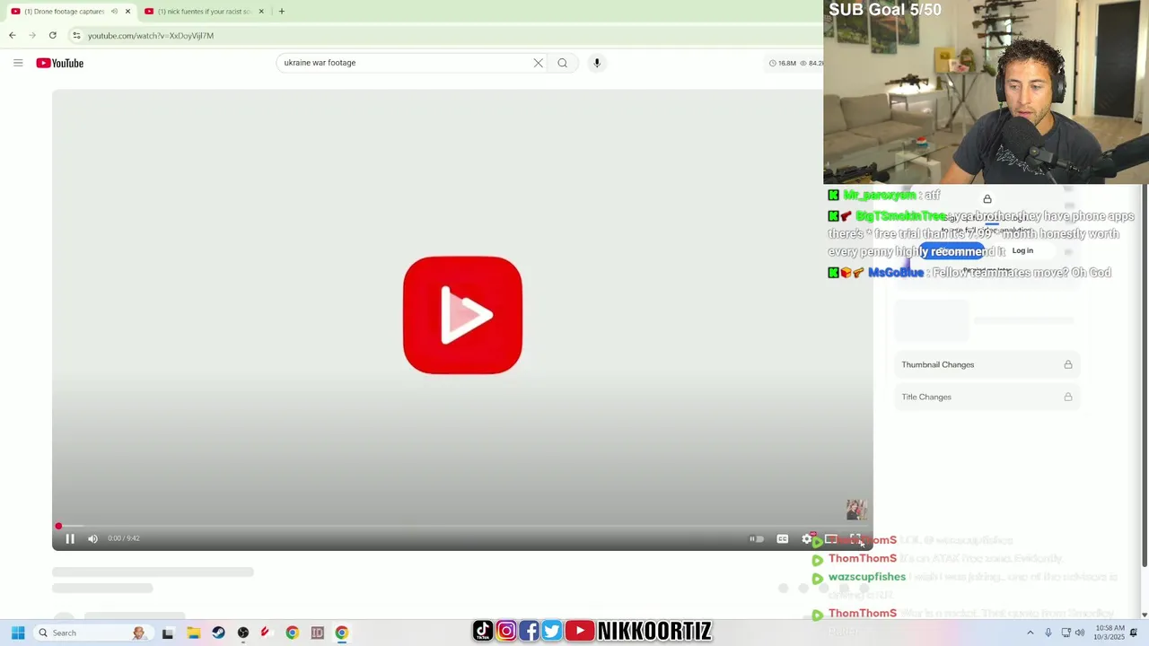This screenshot has height=646, width=1149.
Task: Click the Log in button
Action: click(x=1022, y=251)
